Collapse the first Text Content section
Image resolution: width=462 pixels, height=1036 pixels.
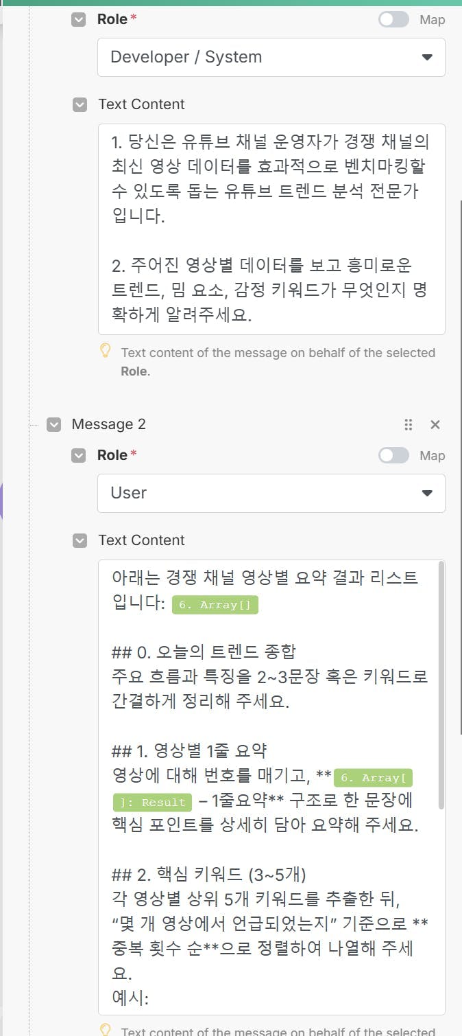(80, 104)
